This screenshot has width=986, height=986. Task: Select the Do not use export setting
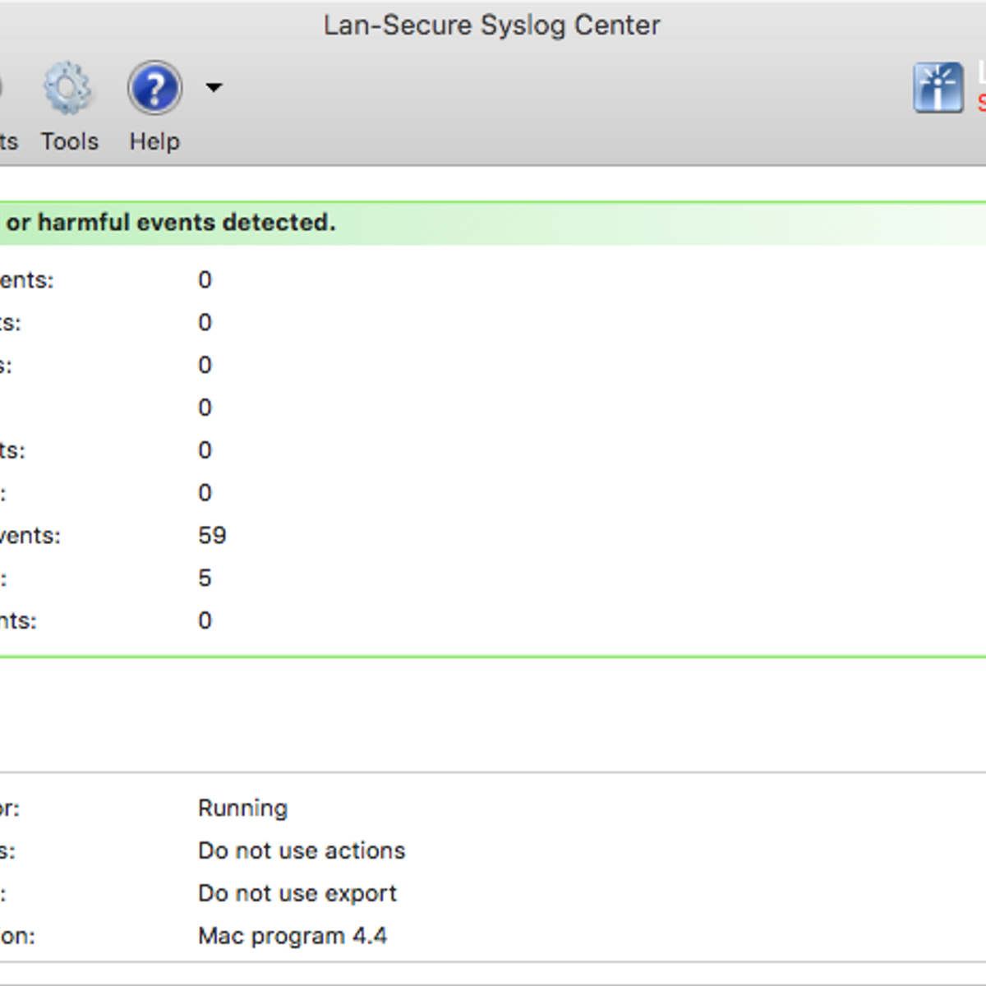point(297,893)
